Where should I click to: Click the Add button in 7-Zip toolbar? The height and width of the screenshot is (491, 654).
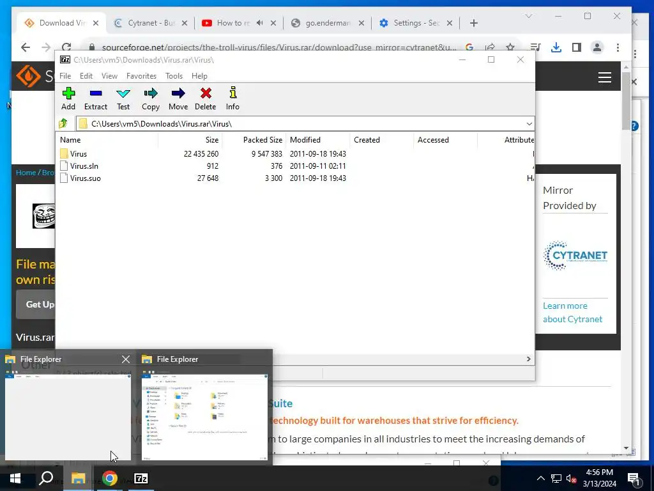(68, 98)
